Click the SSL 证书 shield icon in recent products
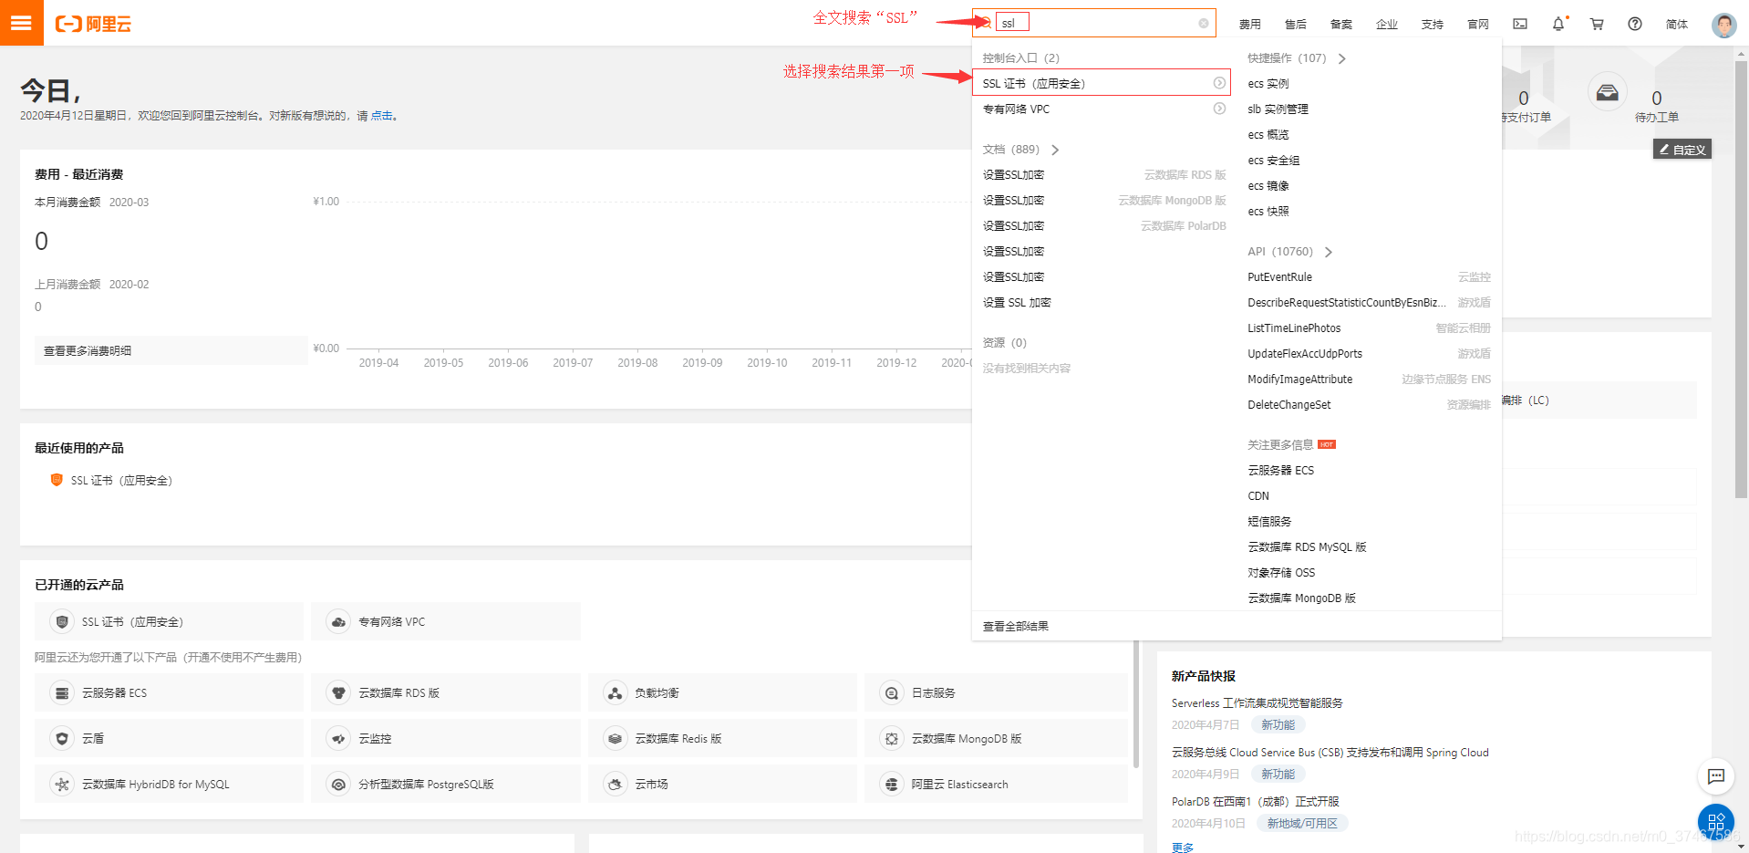 [x=57, y=480]
